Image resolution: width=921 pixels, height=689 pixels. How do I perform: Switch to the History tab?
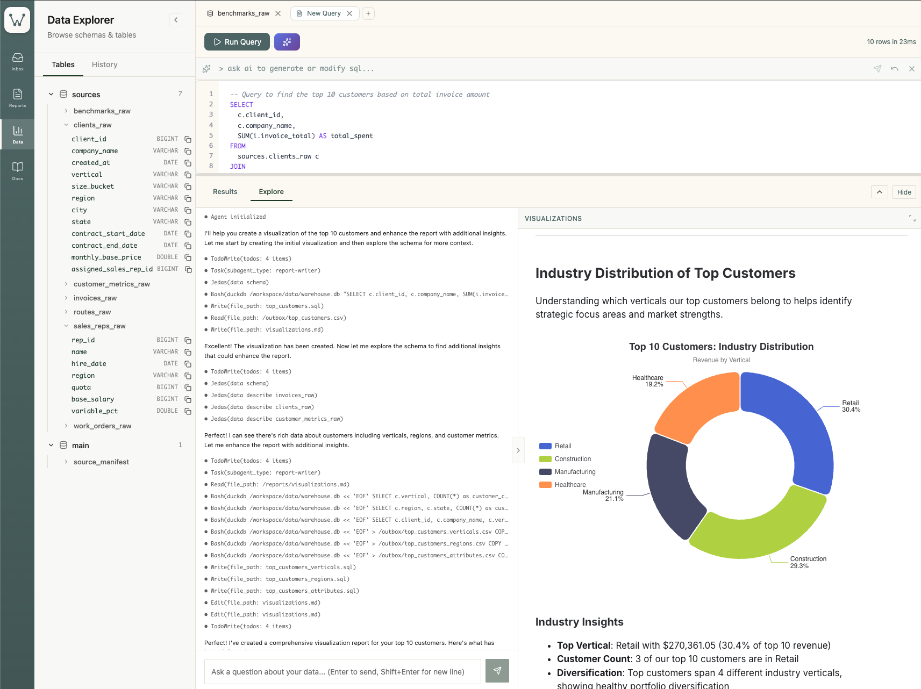click(104, 64)
